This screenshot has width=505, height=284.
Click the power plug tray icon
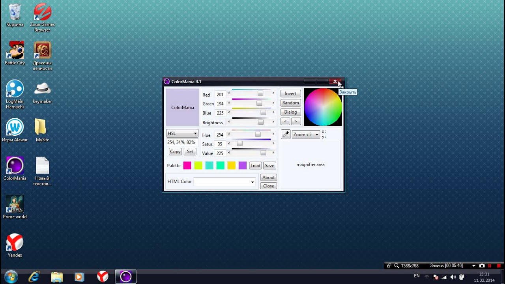click(x=462, y=277)
